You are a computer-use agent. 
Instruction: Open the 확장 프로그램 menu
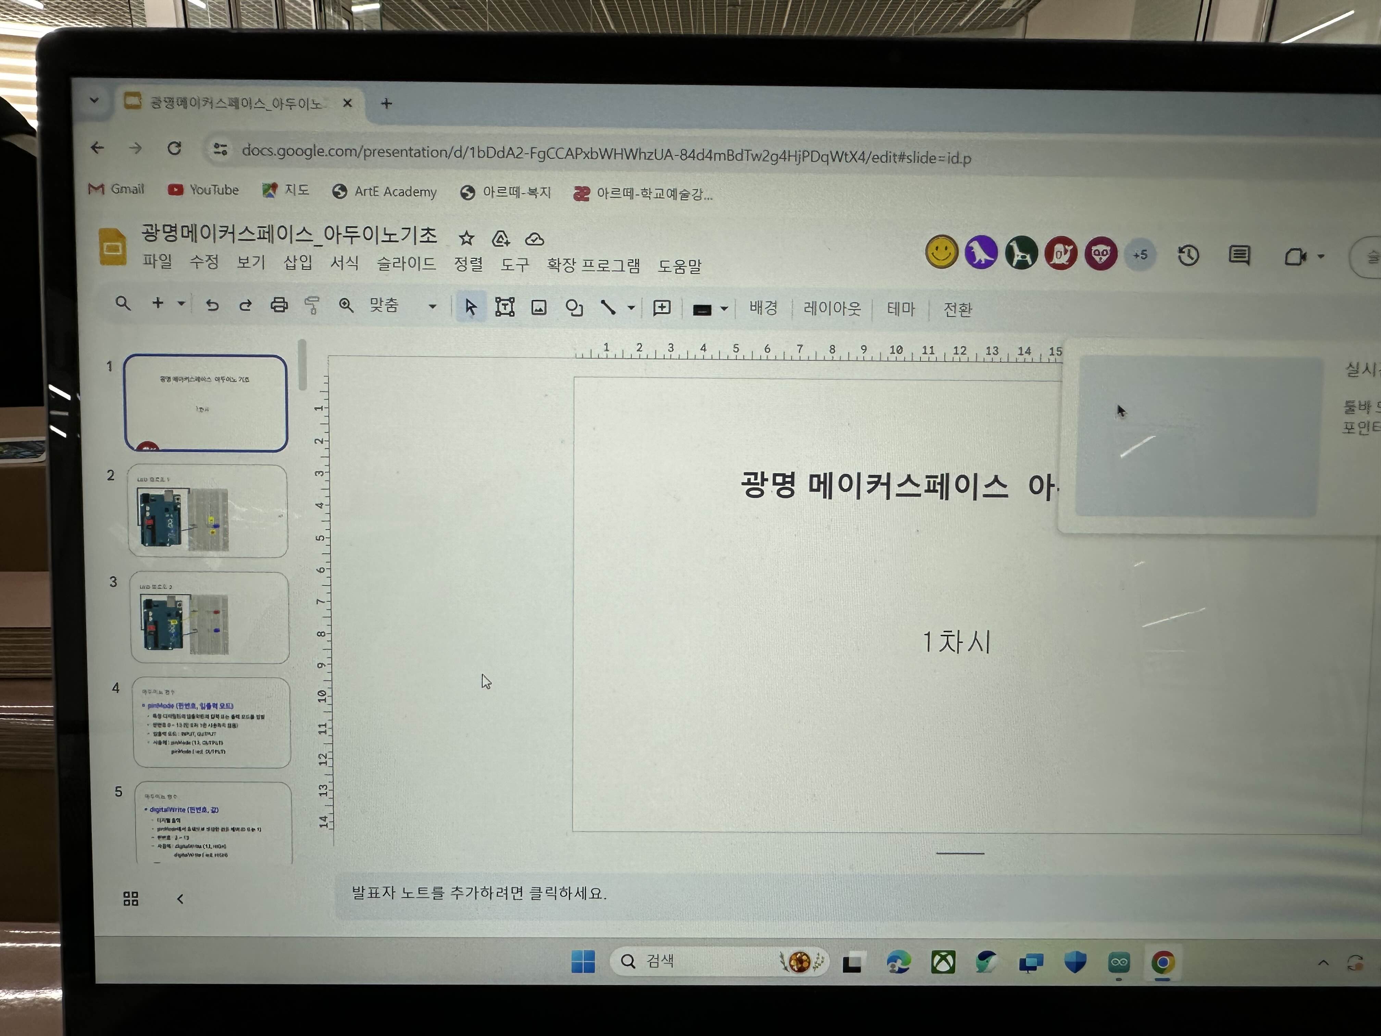[593, 266]
